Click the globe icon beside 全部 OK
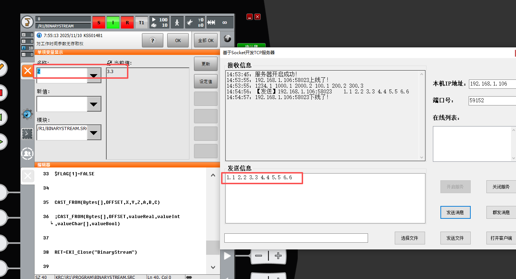The width and height of the screenshot is (516, 279). [x=227, y=39]
